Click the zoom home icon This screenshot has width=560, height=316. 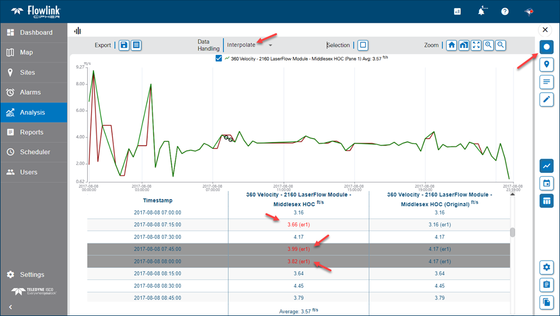click(x=451, y=45)
